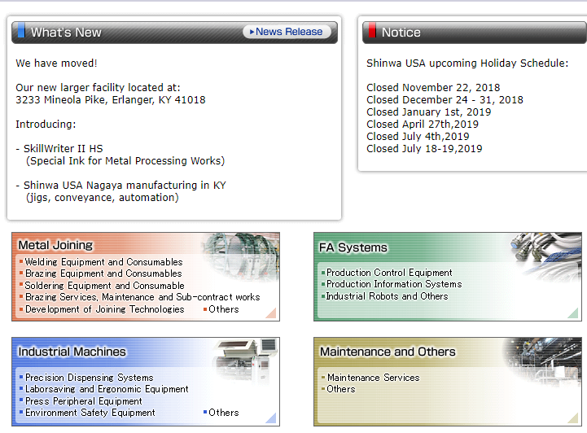Click the SkillWriter II HS text
The image size is (587, 433).
pos(63,149)
